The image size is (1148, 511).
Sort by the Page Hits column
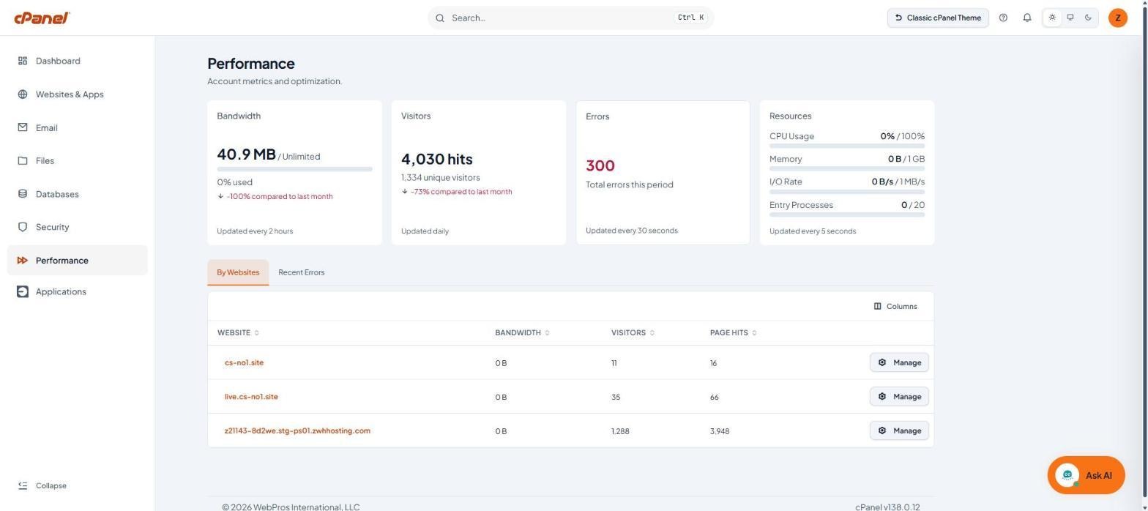point(733,332)
